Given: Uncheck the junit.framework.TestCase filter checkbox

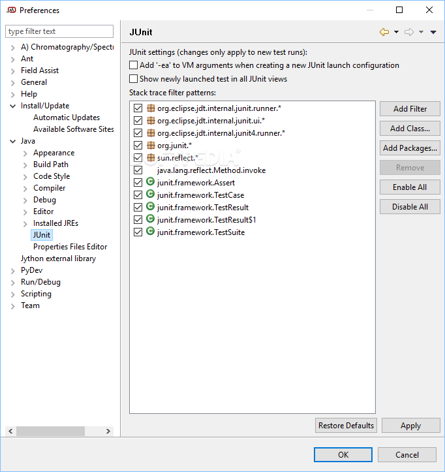Looking at the screenshot, I should pyautogui.click(x=138, y=195).
